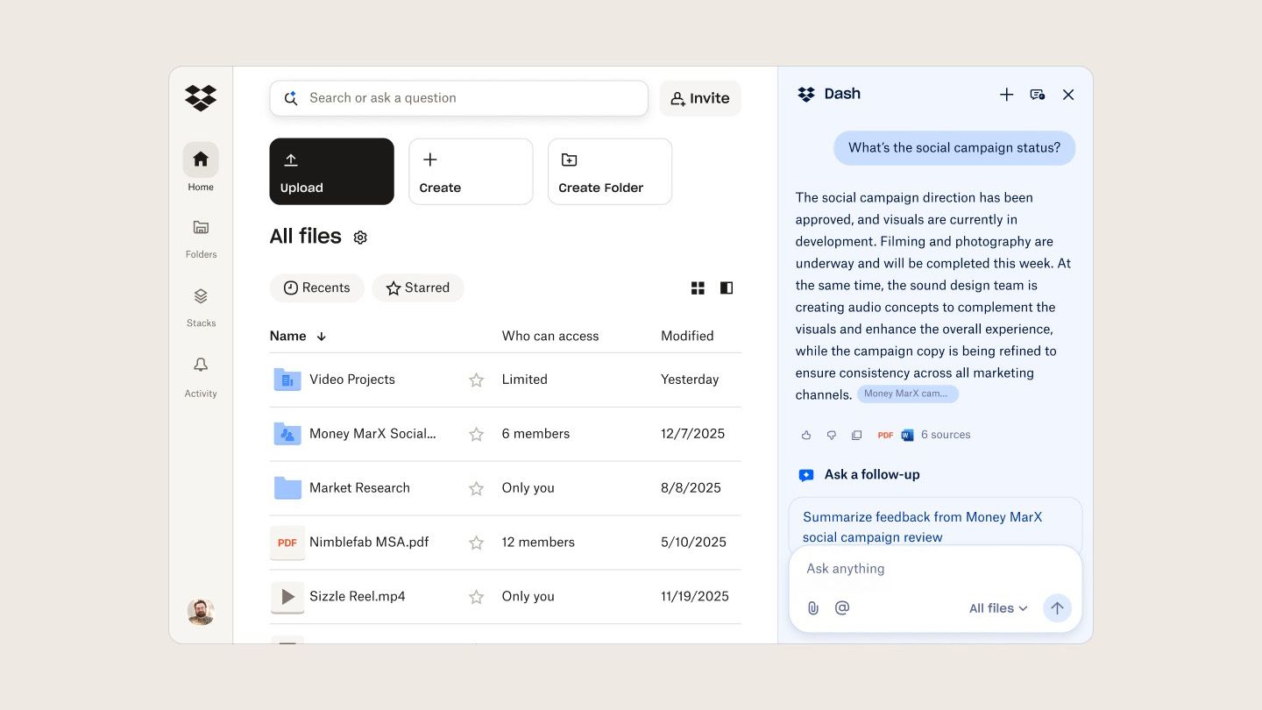Star the Sizzle Reel.mp4 file
This screenshot has width=1262, height=710.
(x=476, y=596)
